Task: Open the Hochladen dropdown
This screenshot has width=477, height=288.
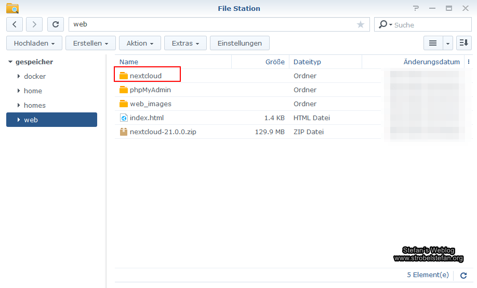Action: (34, 43)
